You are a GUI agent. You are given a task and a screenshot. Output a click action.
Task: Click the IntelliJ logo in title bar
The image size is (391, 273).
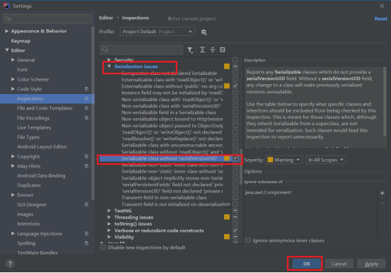[6, 6]
